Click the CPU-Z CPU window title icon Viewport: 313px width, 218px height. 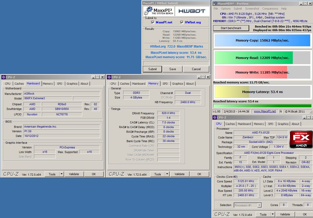coord(215,117)
